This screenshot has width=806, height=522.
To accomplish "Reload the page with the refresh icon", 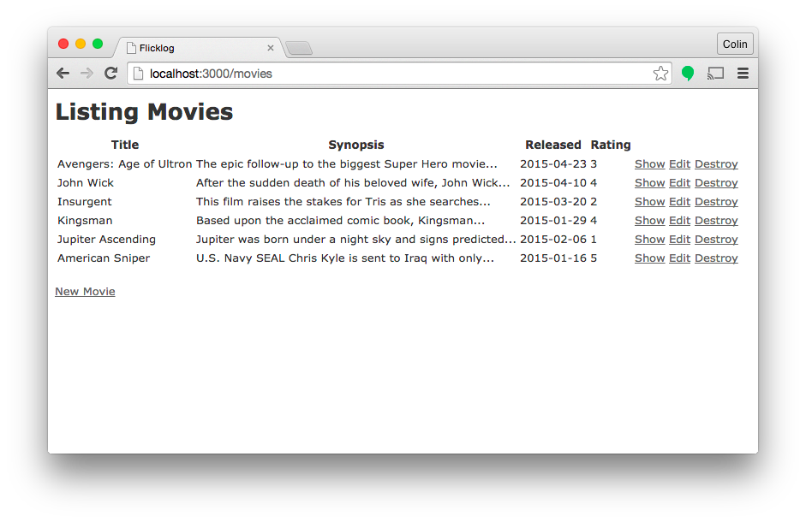I will [x=111, y=74].
